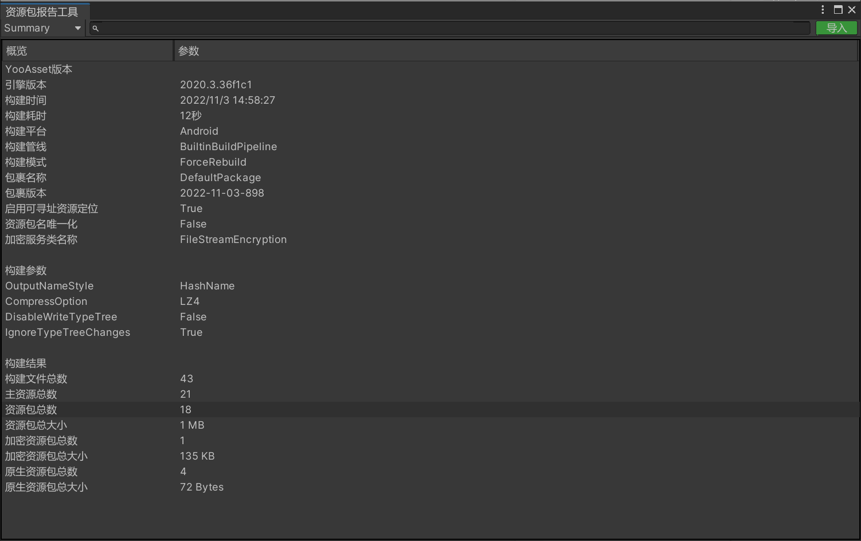Image resolution: width=861 pixels, height=541 pixels.
Task: Select the YooAsset版本 row
Action: click(430, 69)
